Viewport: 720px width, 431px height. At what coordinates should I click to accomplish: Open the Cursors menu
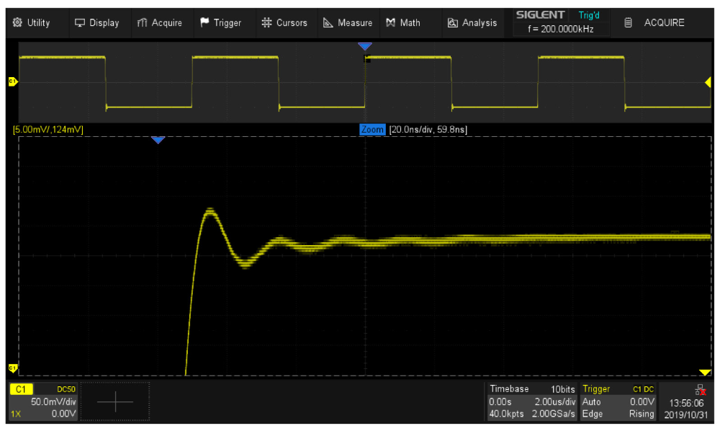click(284, 22)
